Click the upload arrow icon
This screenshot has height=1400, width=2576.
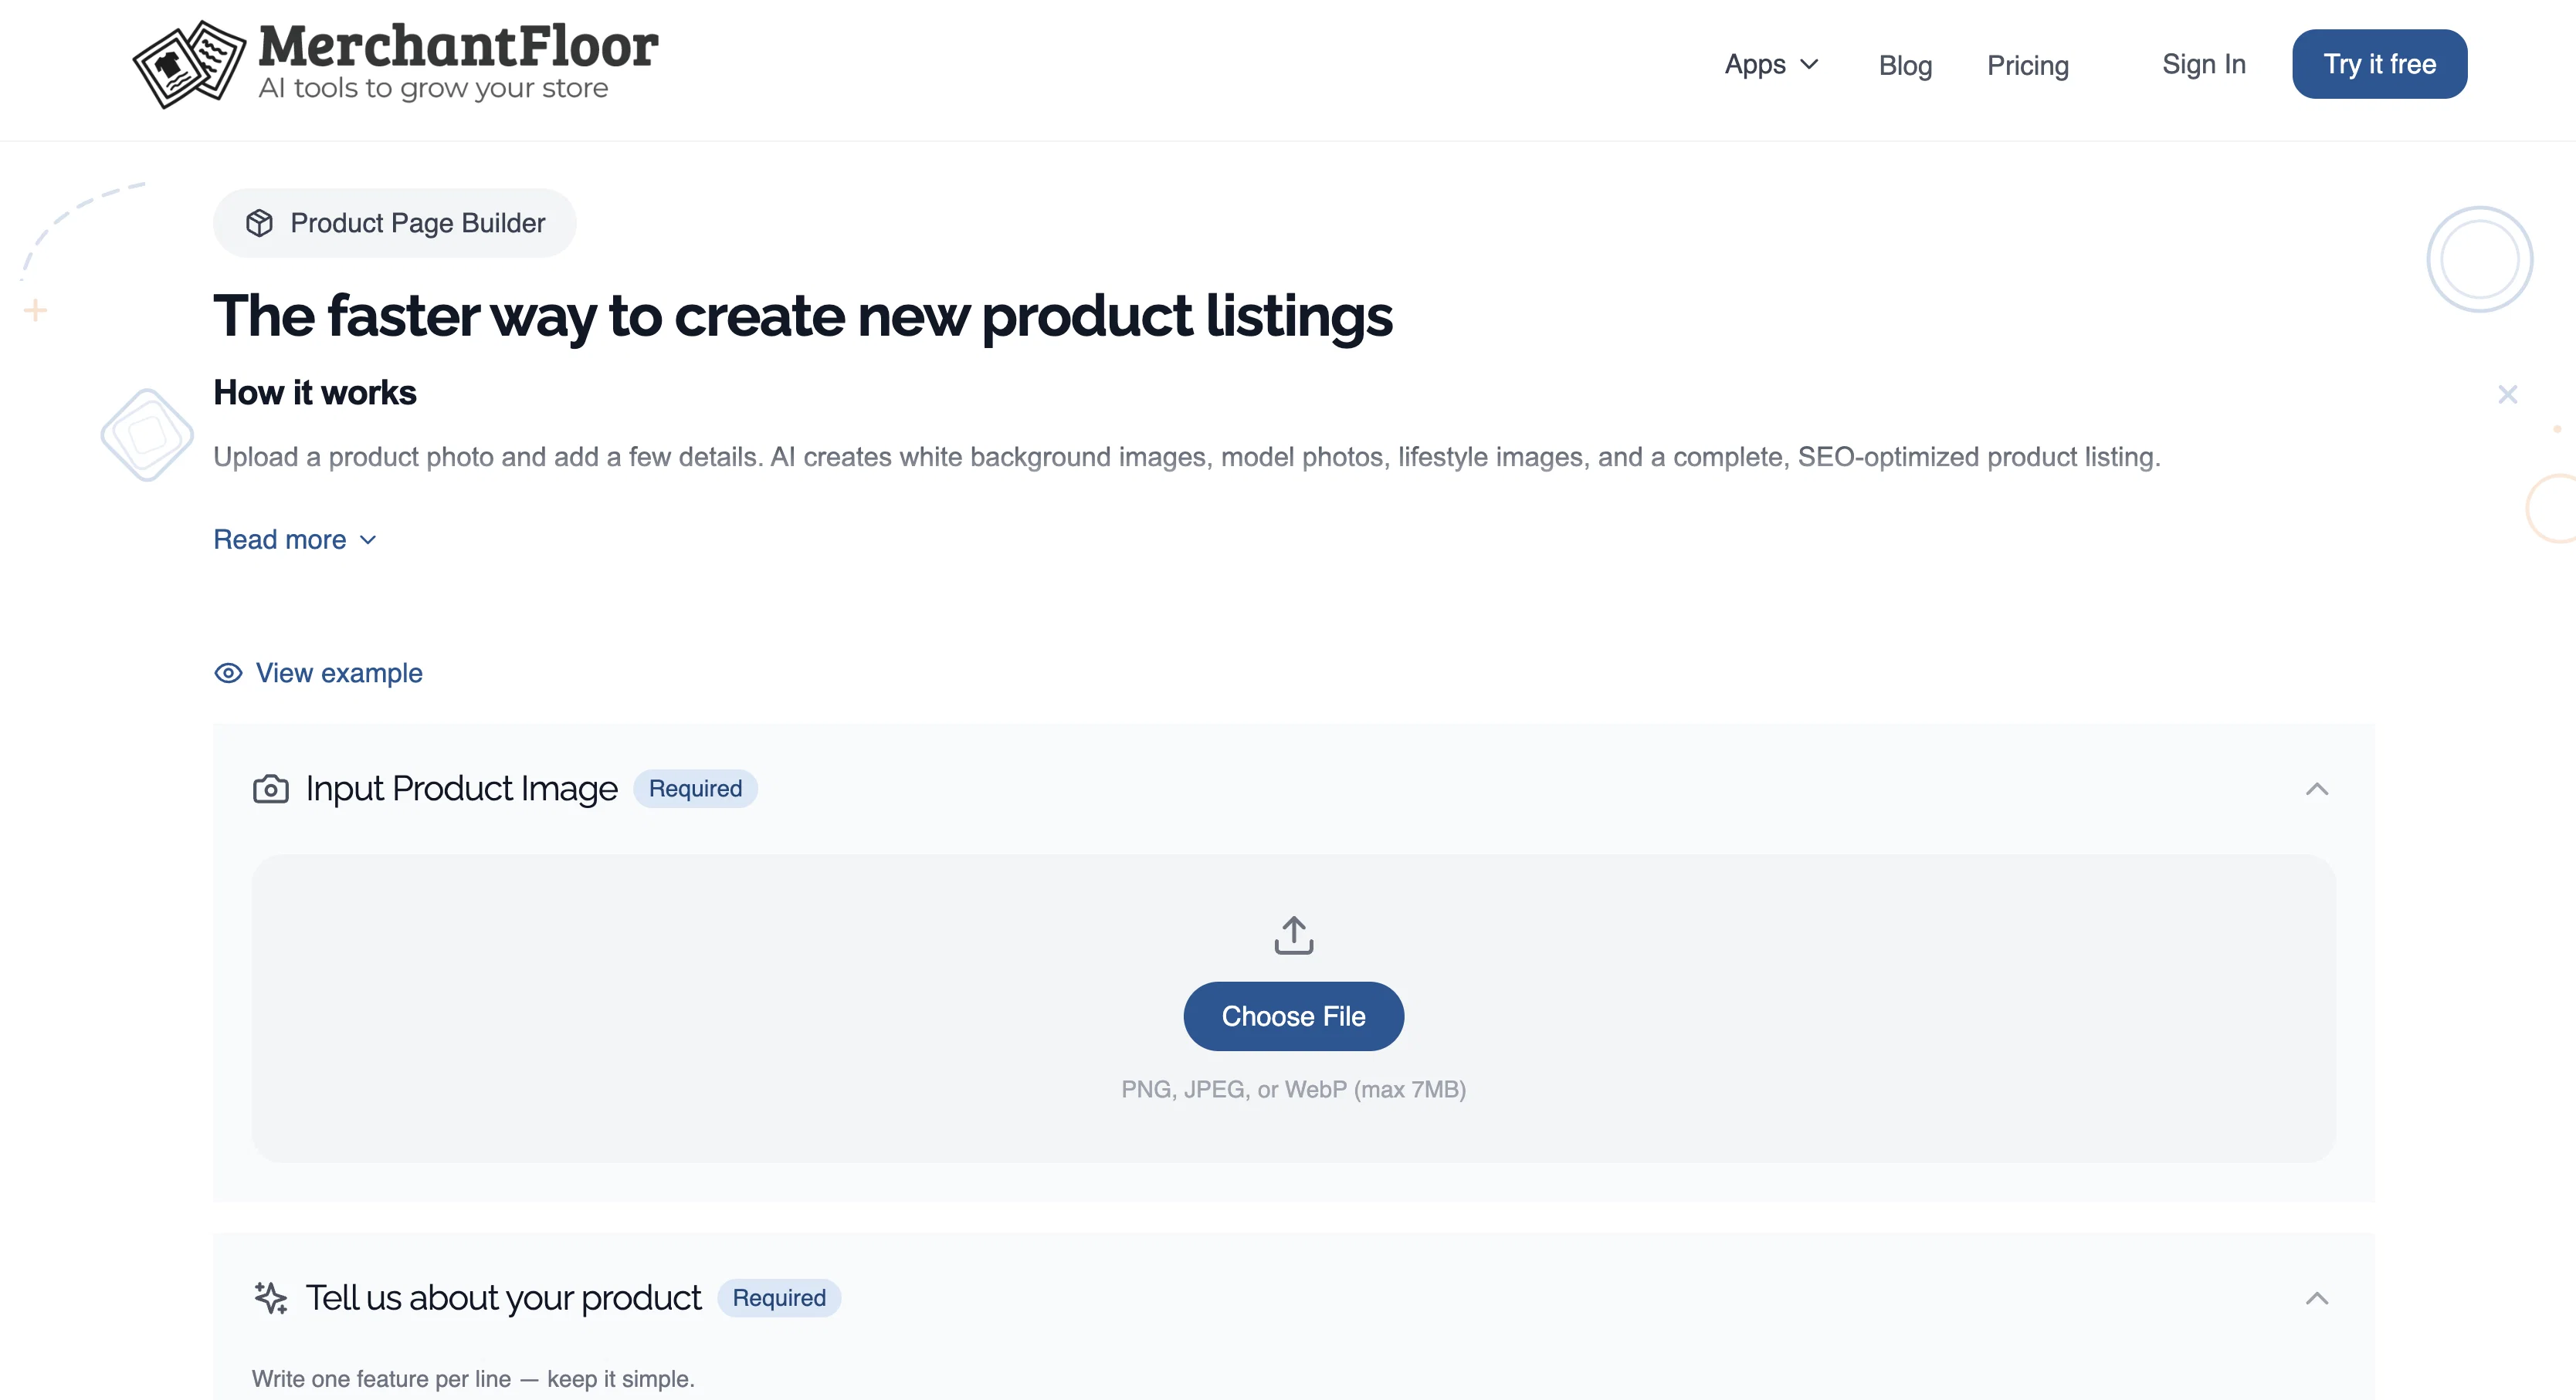[x=1293, y=935]
